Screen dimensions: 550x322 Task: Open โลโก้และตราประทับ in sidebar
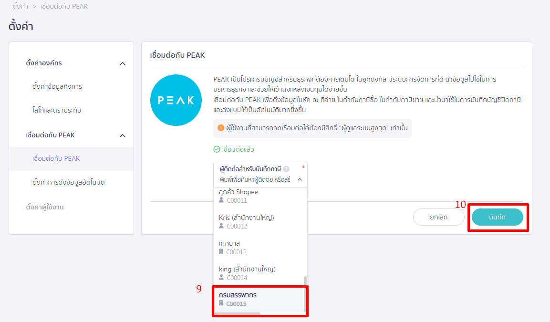coord(57,110)
